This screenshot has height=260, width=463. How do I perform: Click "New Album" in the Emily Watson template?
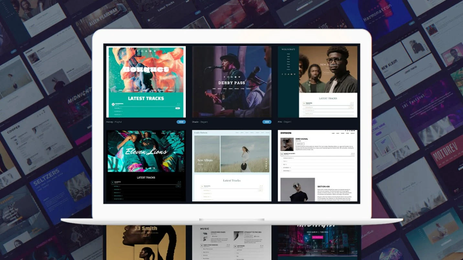tap(205, 160)
